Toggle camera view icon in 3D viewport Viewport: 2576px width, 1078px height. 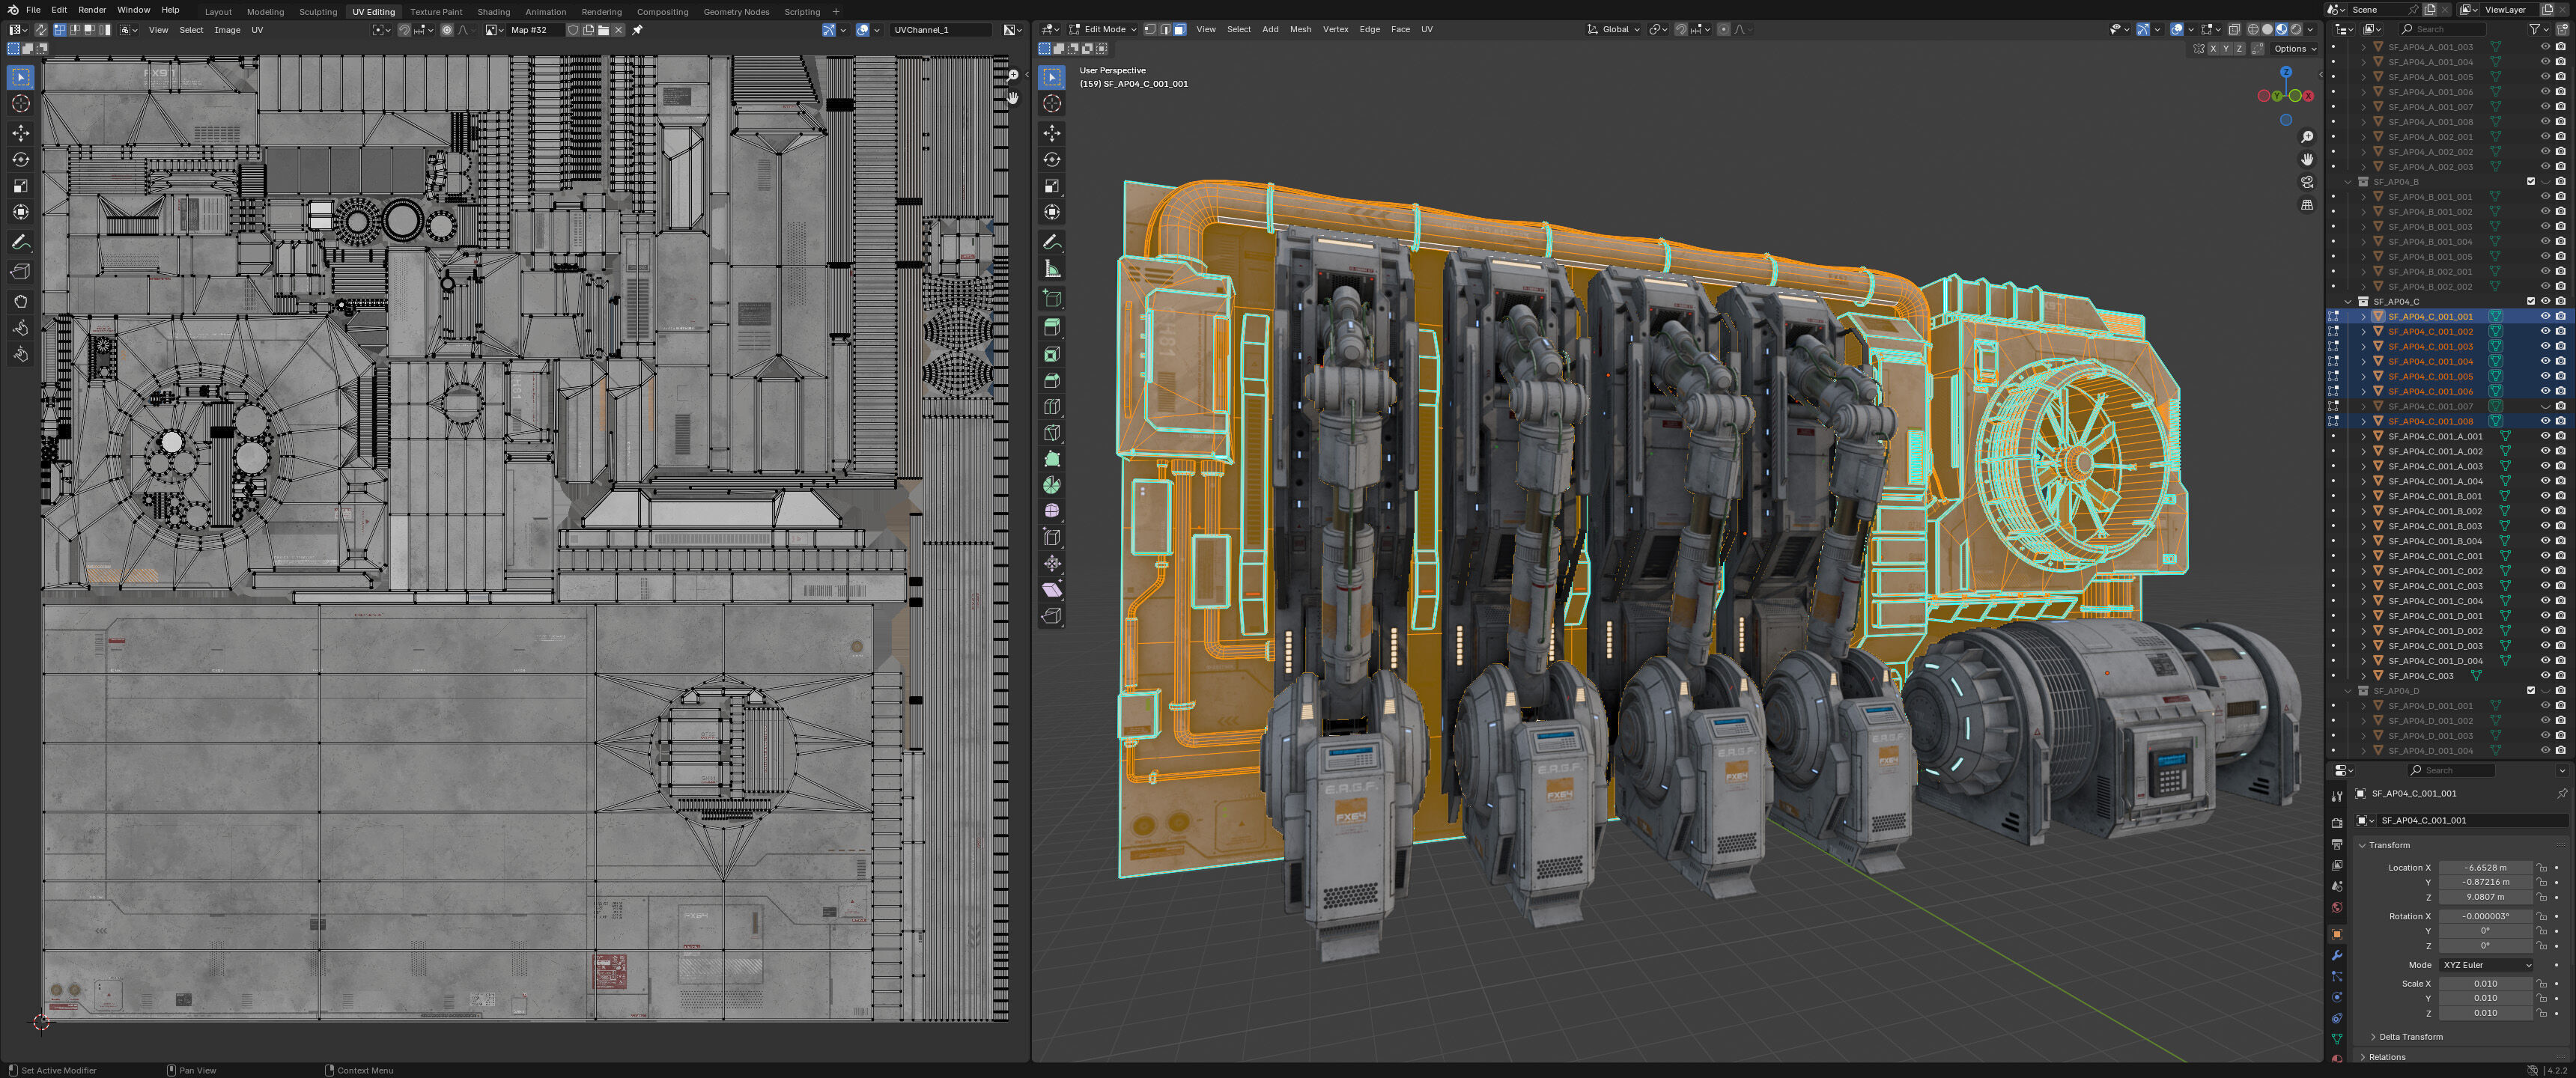(x=2307, y=182)
